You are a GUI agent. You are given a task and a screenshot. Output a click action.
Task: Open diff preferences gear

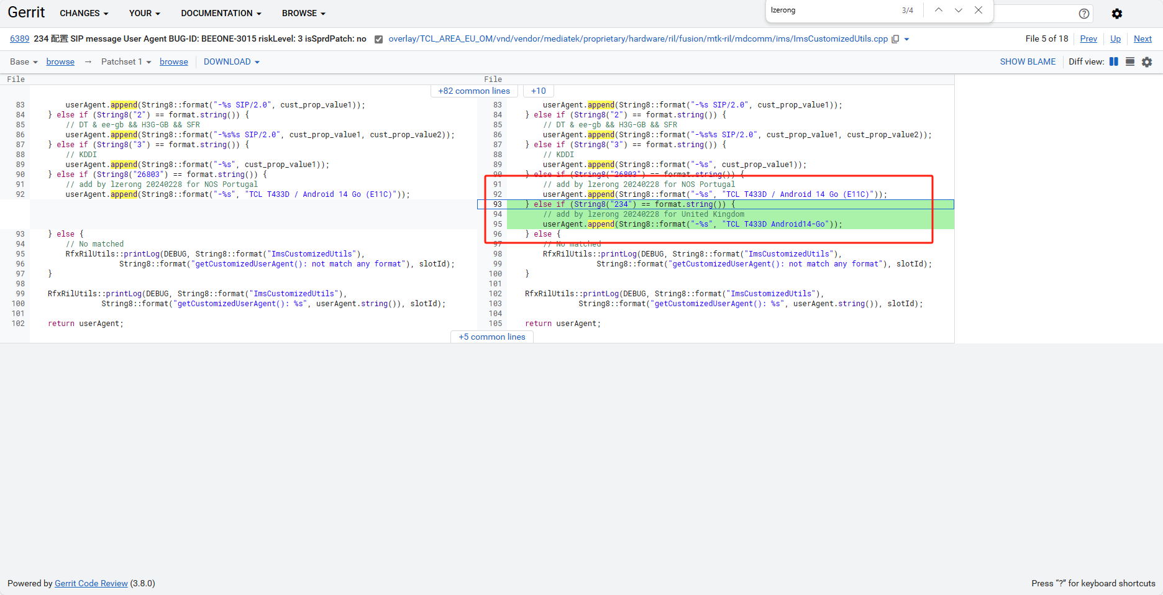pyautogui.click(x=1147, y=61)
